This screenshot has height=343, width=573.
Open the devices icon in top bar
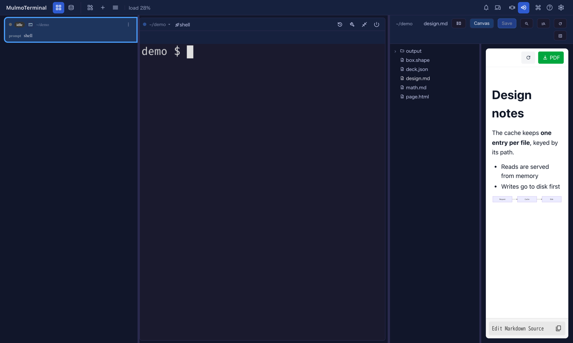pos(498,8)
